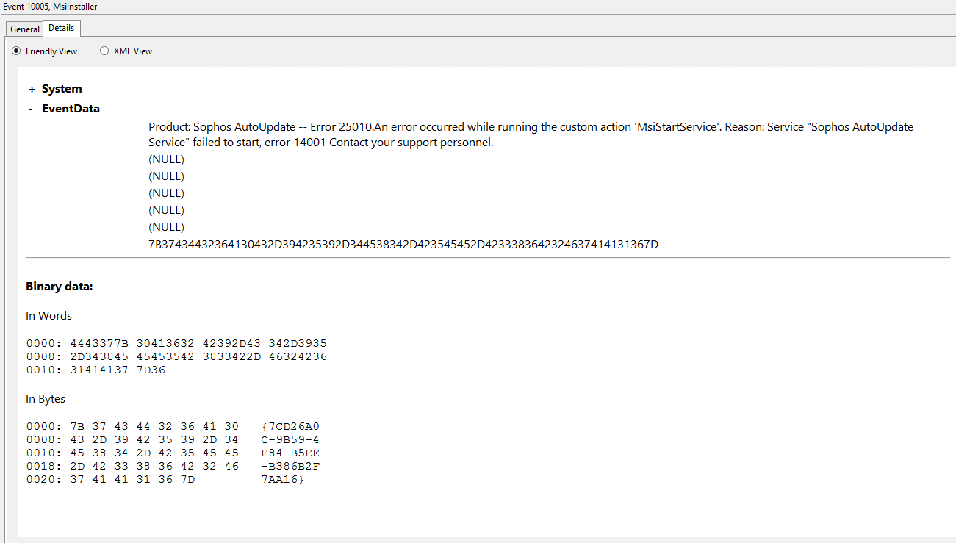The width and height of the screenshot is (956, 543).
Task: Switch to the General tab
Action: 25,29
